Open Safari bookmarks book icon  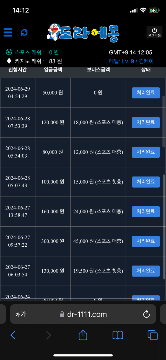118,335
